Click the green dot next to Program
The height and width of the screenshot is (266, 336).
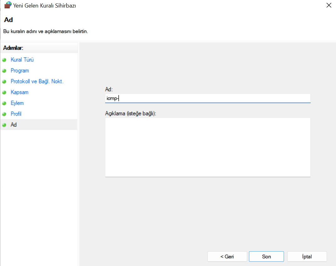[4, 71]
